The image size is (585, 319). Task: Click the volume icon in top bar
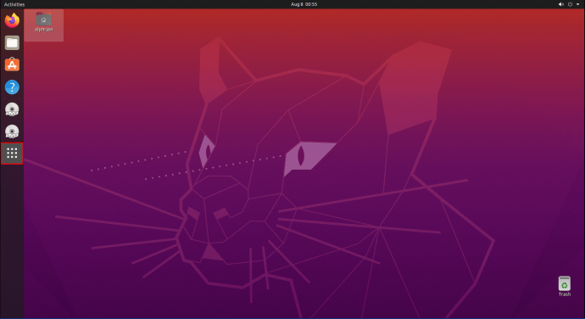[x=560, y=4]
